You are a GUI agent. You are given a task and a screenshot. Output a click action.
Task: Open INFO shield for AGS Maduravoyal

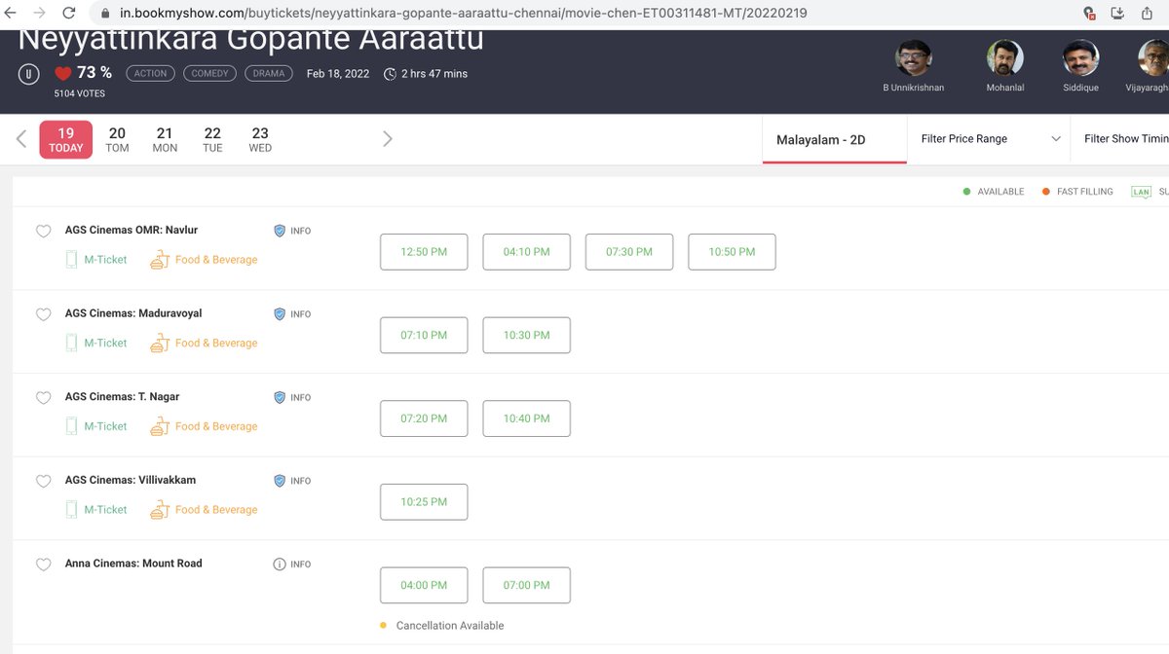[280, 314]
